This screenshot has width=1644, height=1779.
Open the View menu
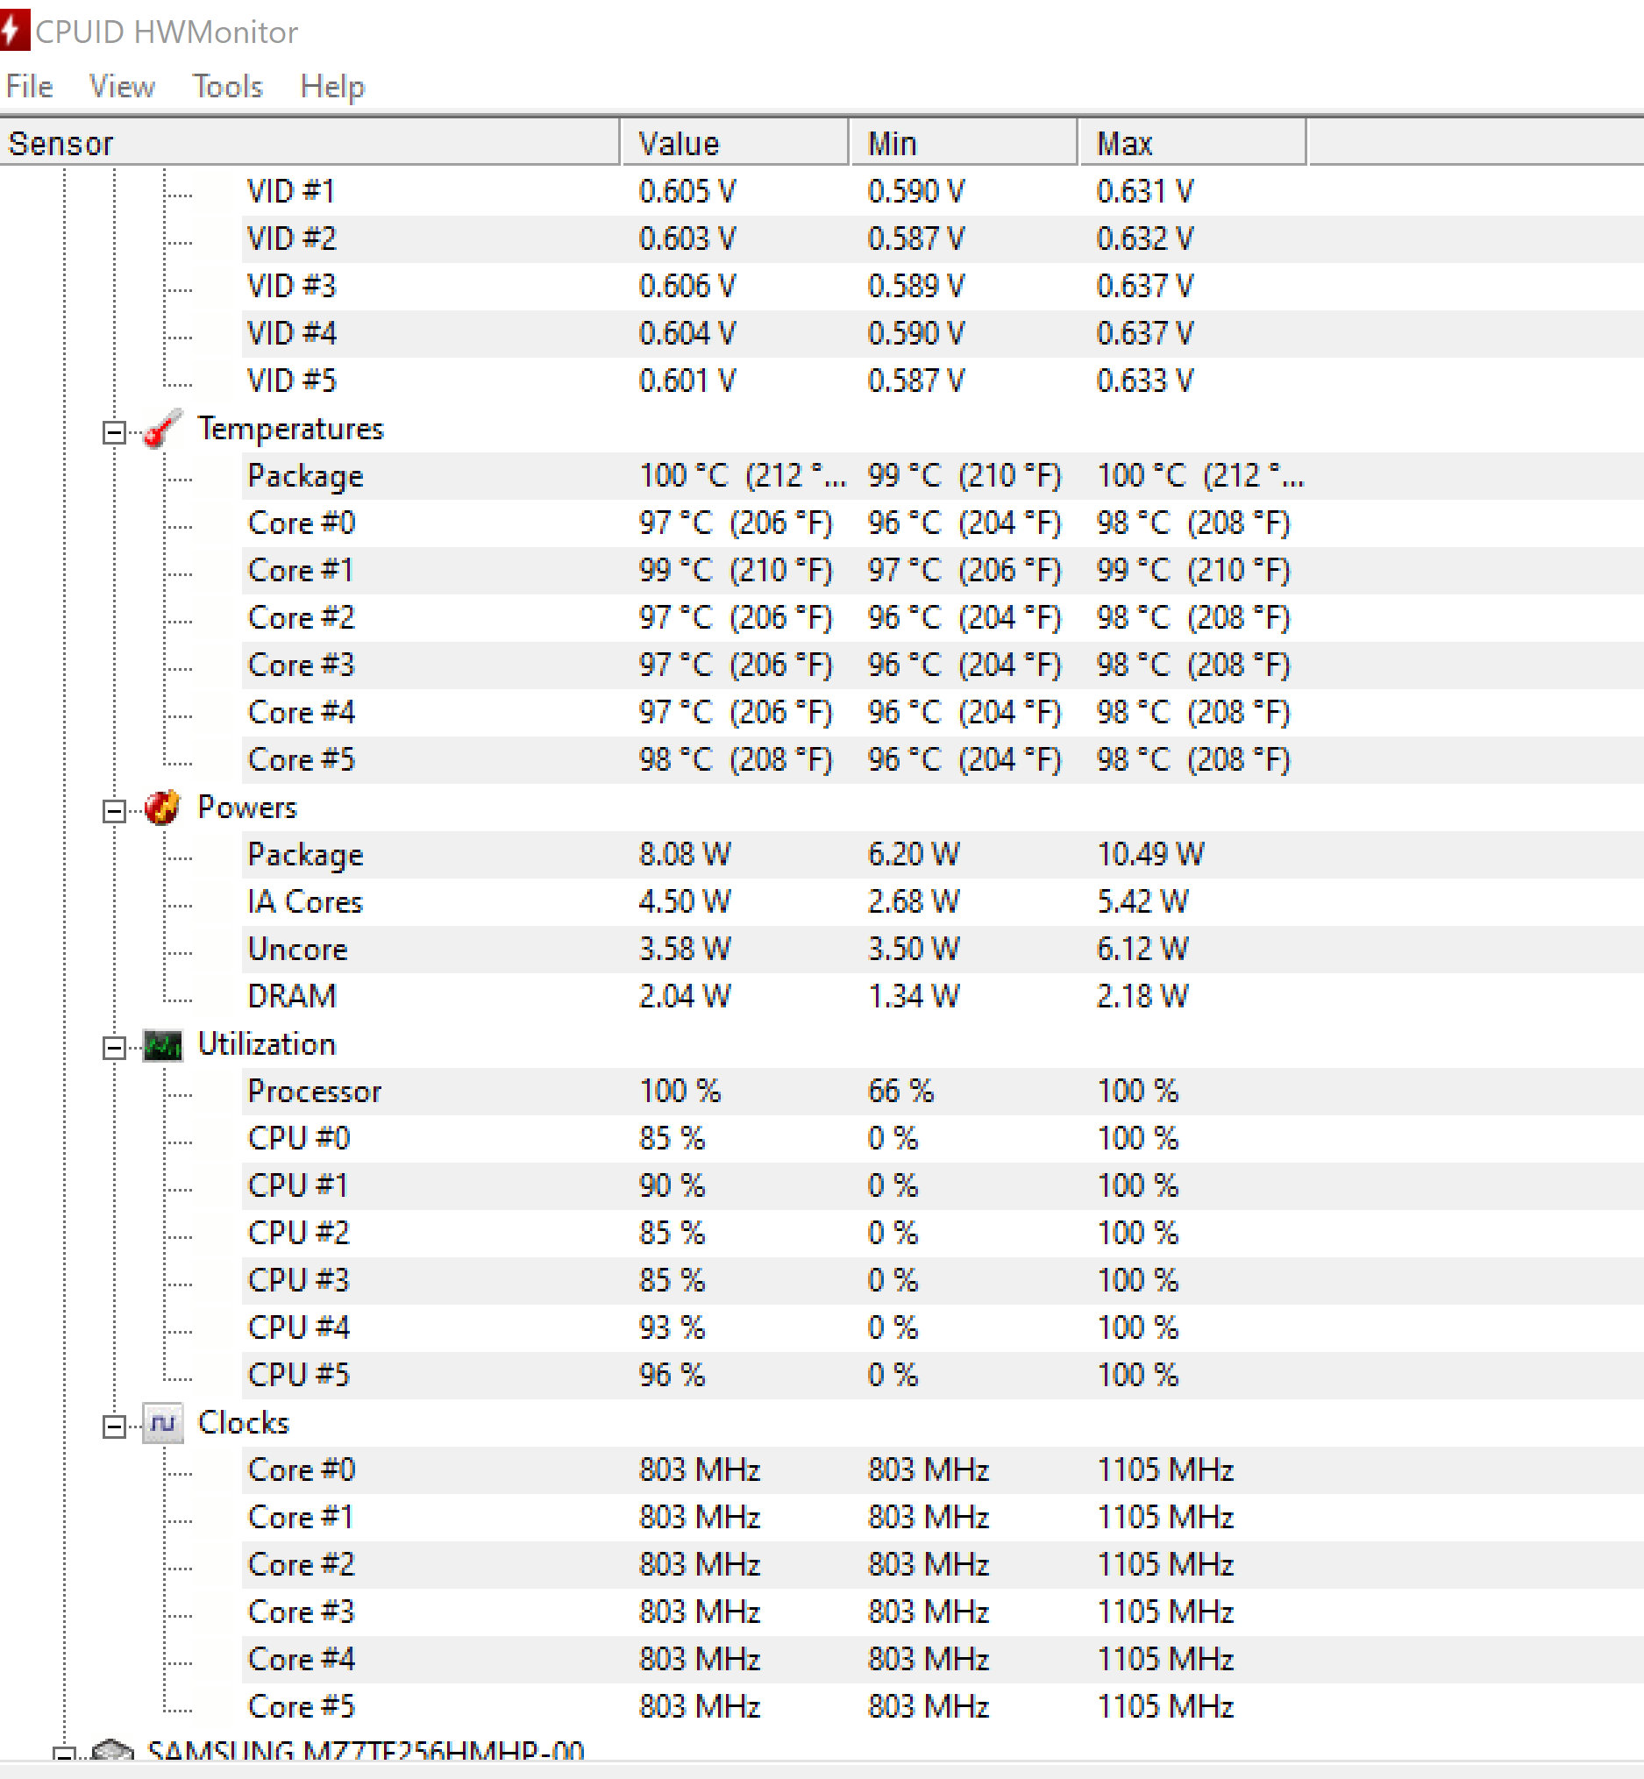[x=122, y=86]
